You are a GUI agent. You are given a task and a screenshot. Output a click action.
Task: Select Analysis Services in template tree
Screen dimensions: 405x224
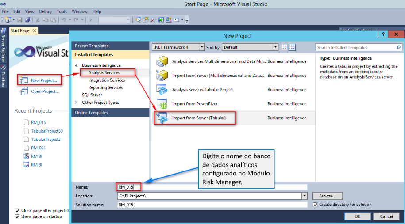pyautogui.click(x=104, y=73)
